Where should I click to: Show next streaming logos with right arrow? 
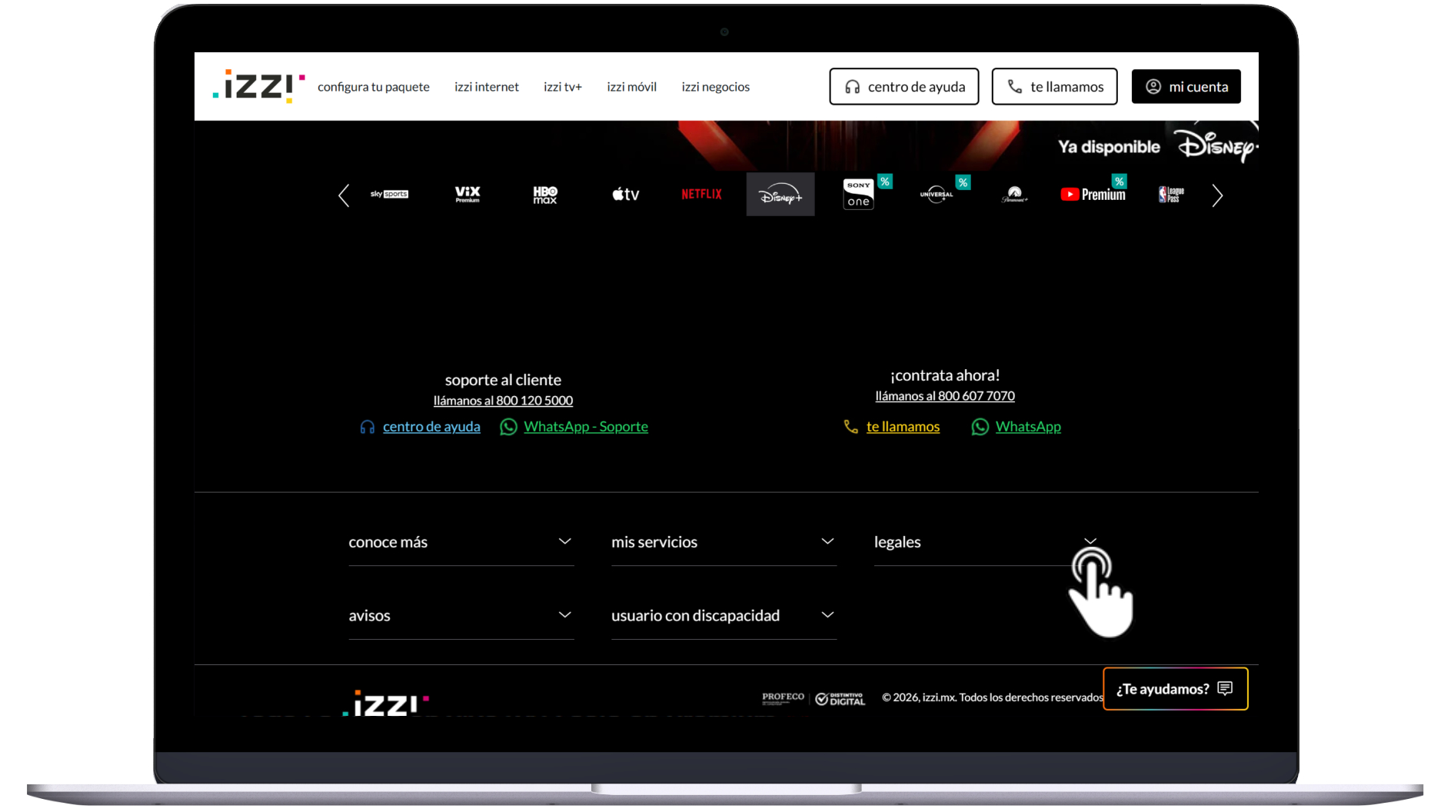coord(1217,195)
